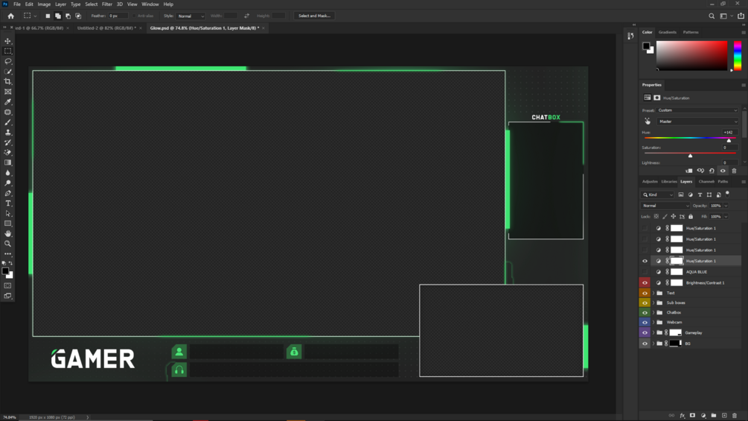Hide the Sub boxes group
748x421 pixels.
645,303
